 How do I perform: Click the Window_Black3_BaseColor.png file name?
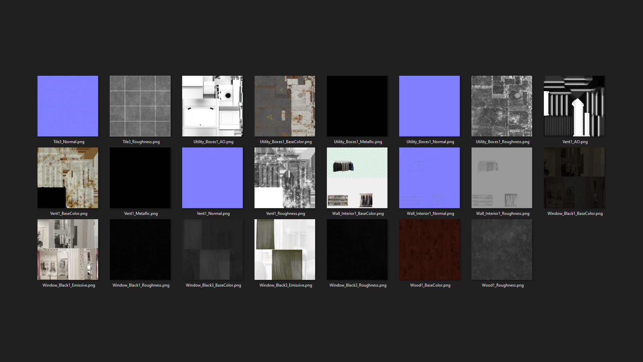click(213, 285)
